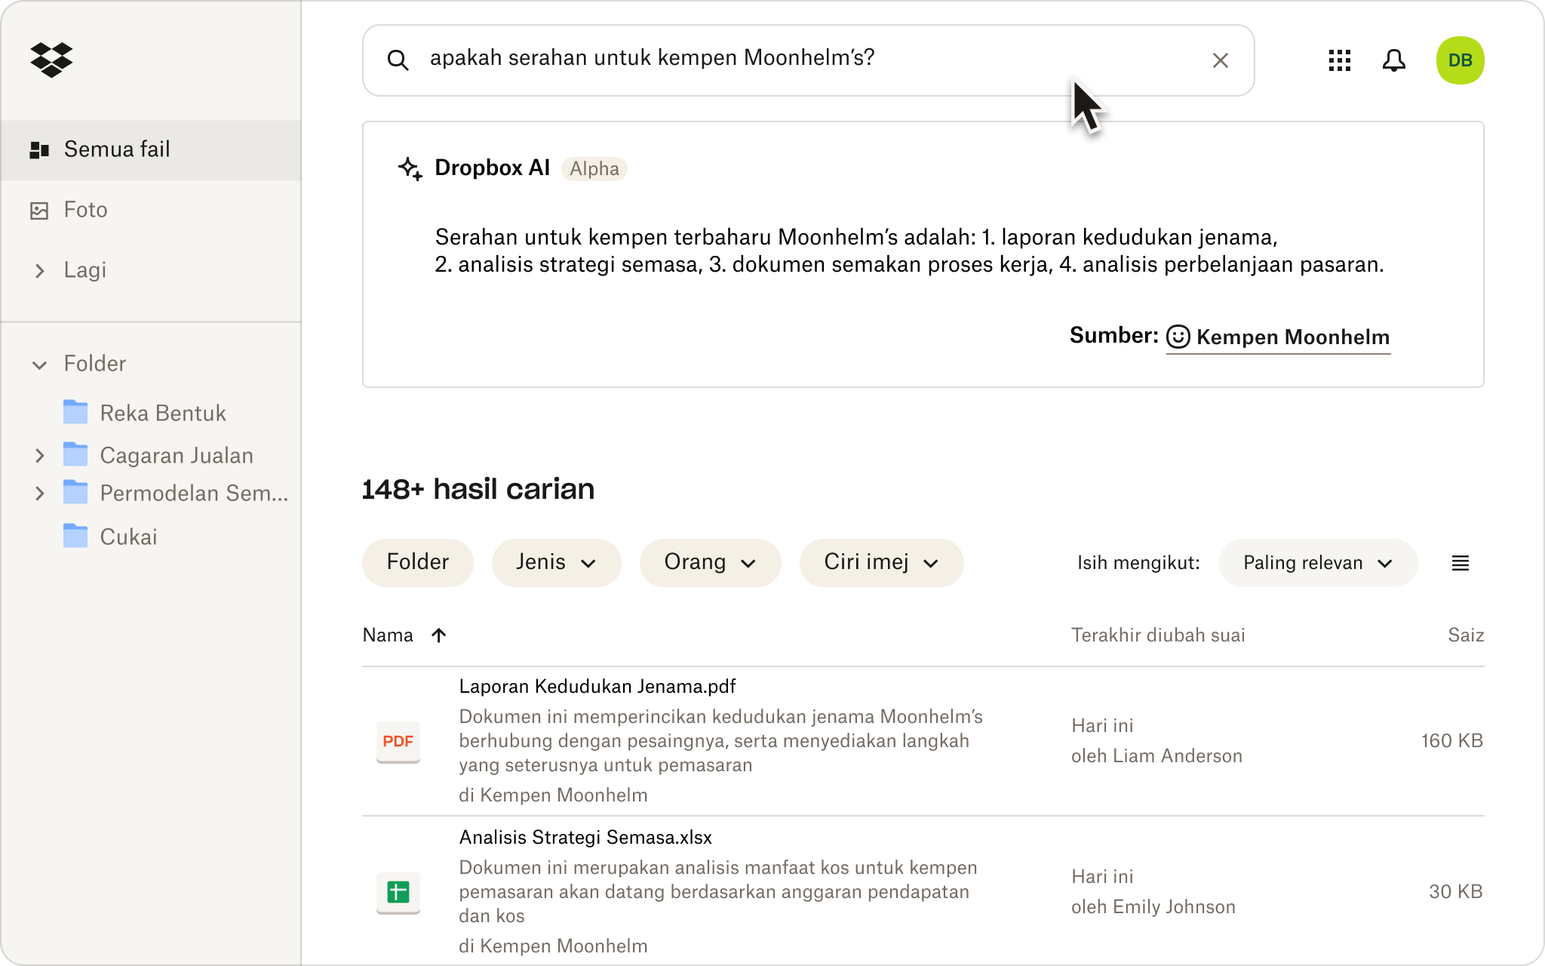Viewport: 1545px width, 966px height.
Task: Select Cagaran Jualan folder label
Action: [x=177, y=455]
